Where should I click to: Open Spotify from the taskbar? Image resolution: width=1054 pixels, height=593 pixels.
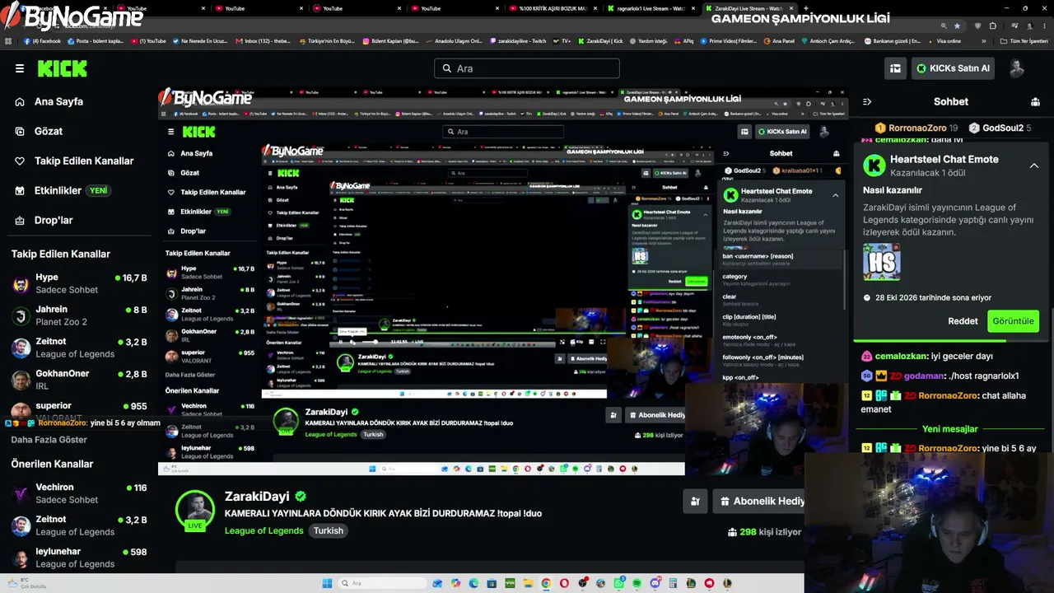coord(637,583)
